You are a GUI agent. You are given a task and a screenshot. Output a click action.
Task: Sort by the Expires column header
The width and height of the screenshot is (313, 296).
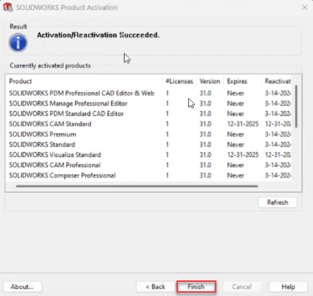[x=242, y=81]
